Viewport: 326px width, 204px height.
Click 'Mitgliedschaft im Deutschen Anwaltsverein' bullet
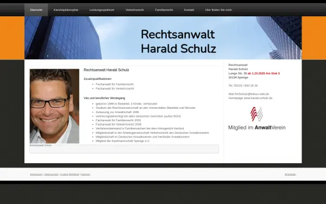tap(142, 137)
